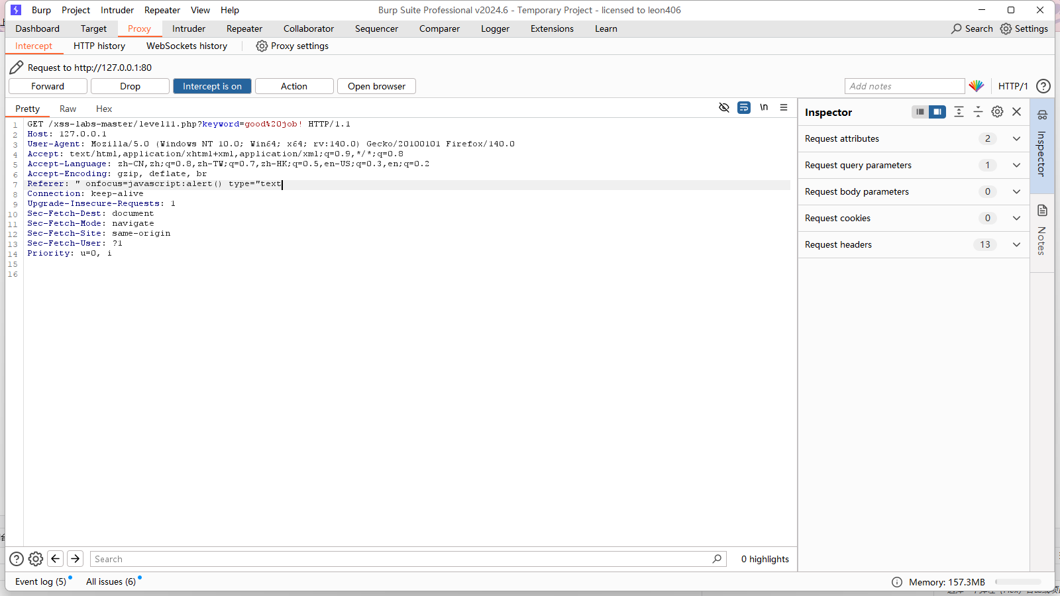This screenshot has height=596, width=1060.
Task: Switch to the Logger tab
Action: coord(495,28)
